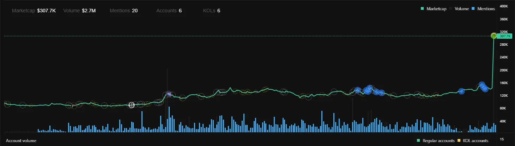Toggle the Volume series label in legend
Image resolution: width=515 pixels, height=146 pixels.
pyautogui.click(x=462, y=8)
